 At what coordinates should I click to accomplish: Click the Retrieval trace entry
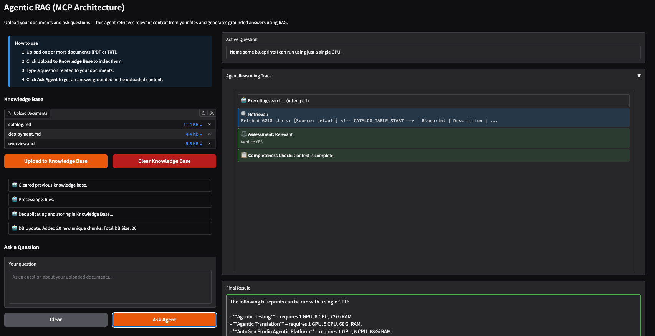[433, 118]
